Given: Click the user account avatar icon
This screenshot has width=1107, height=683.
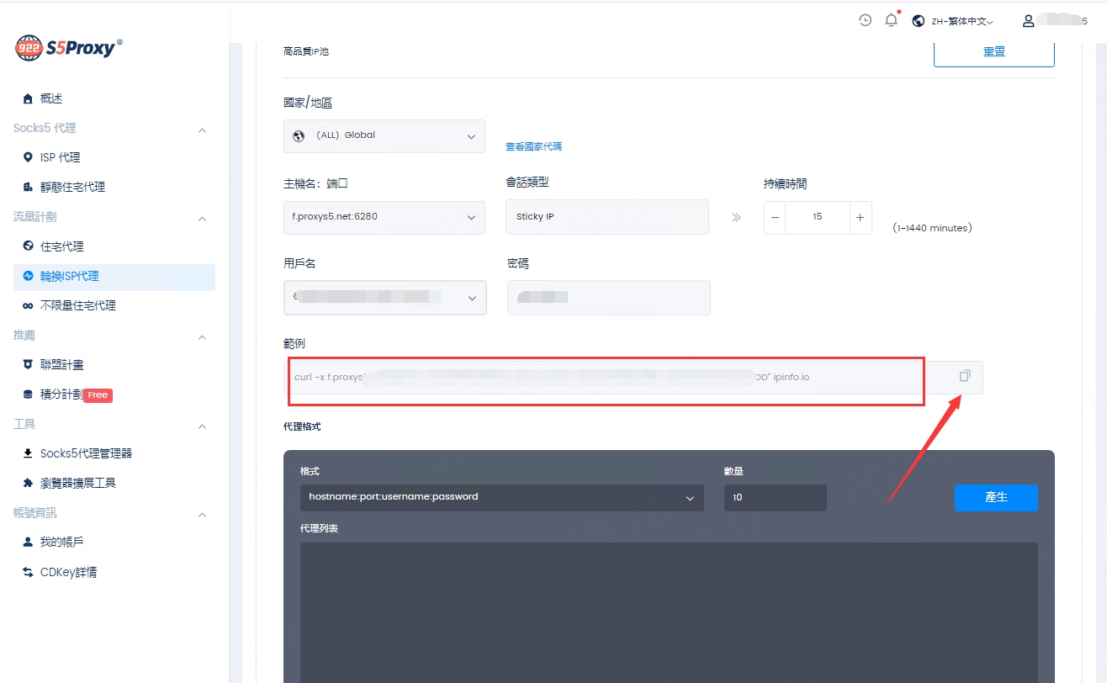Looking at the screenshot, I should pyautogui.click(x=1028, y=21).
